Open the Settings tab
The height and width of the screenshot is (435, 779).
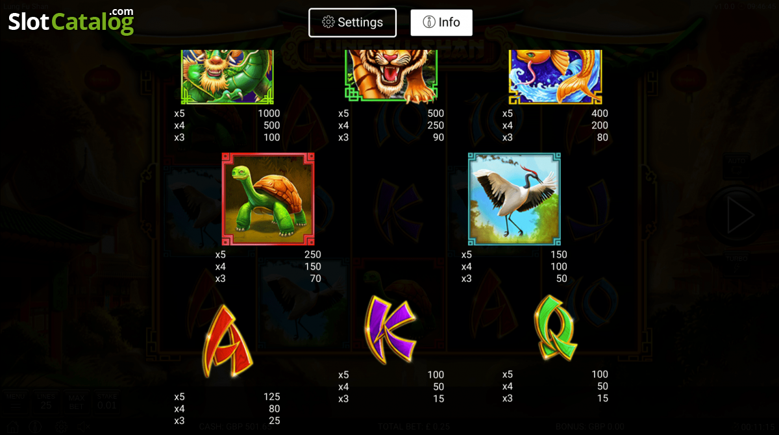pyautogui.click(x=352, y=23)
